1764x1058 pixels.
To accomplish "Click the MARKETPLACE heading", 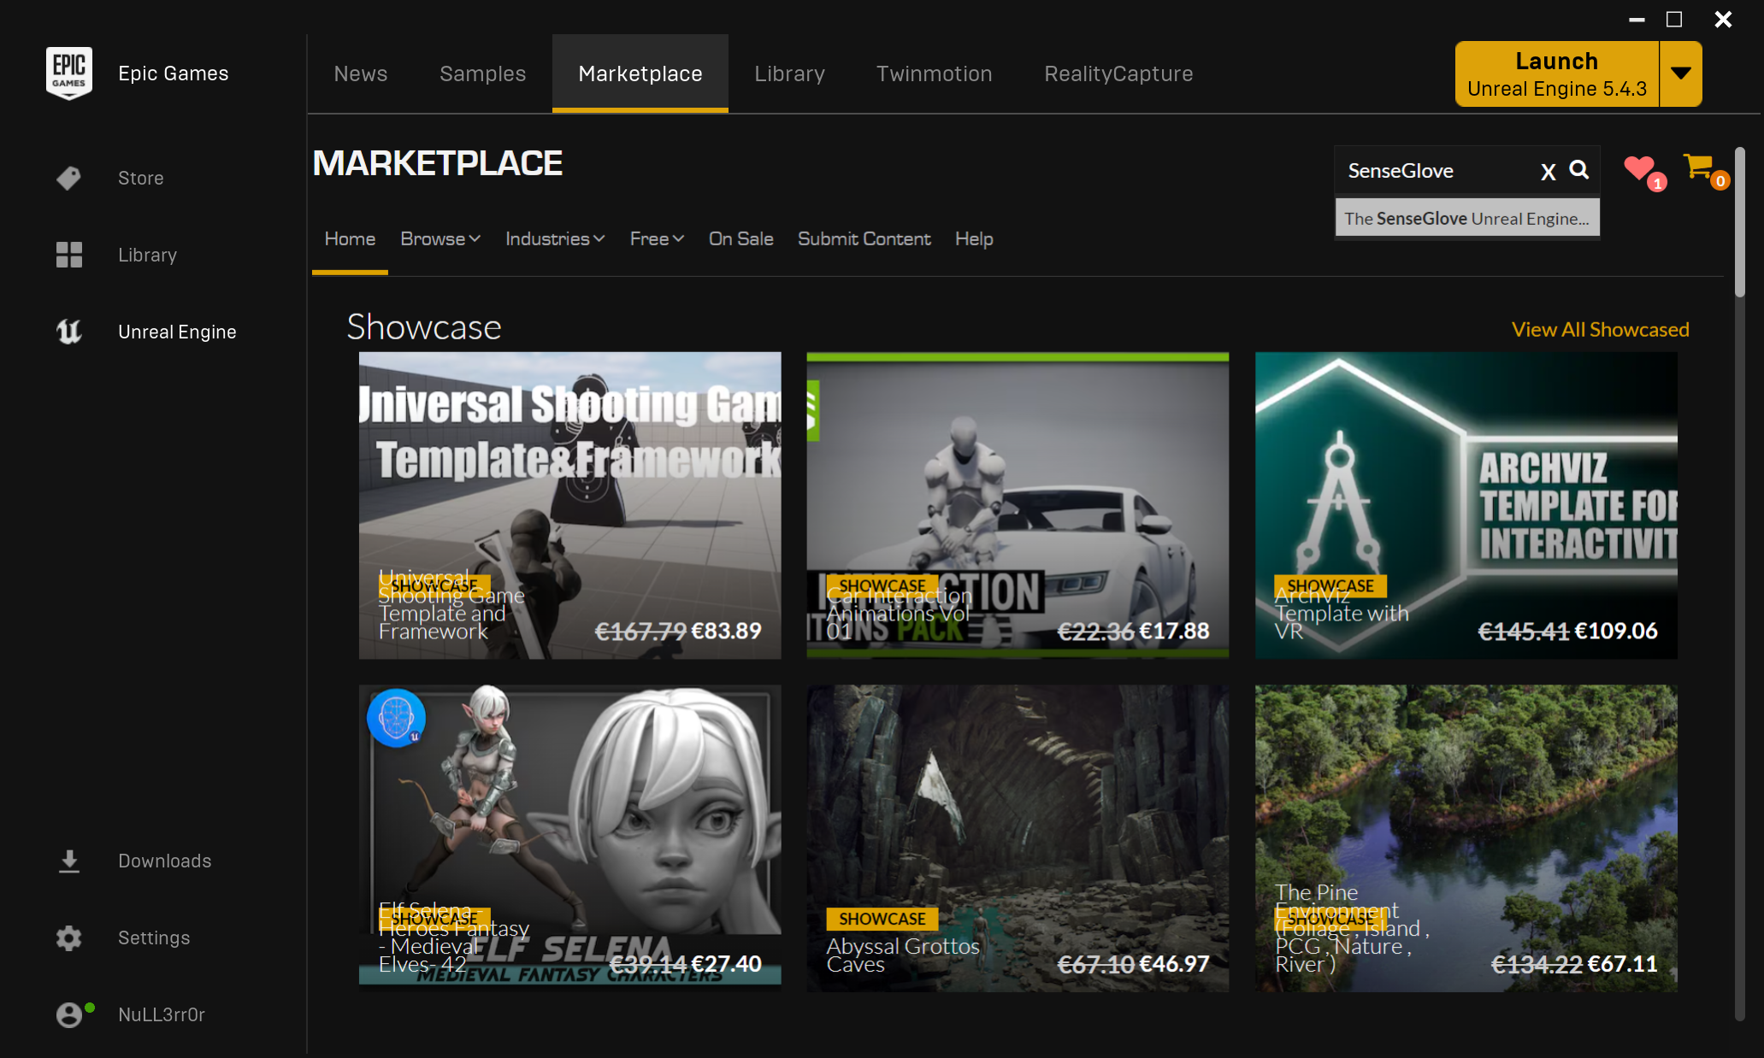I will pyautogui.click(x=437, y=163).
